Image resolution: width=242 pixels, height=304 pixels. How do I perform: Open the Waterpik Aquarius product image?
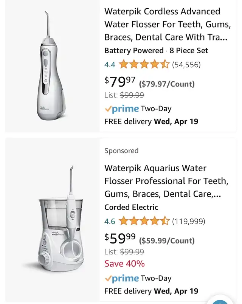(53, 219)
